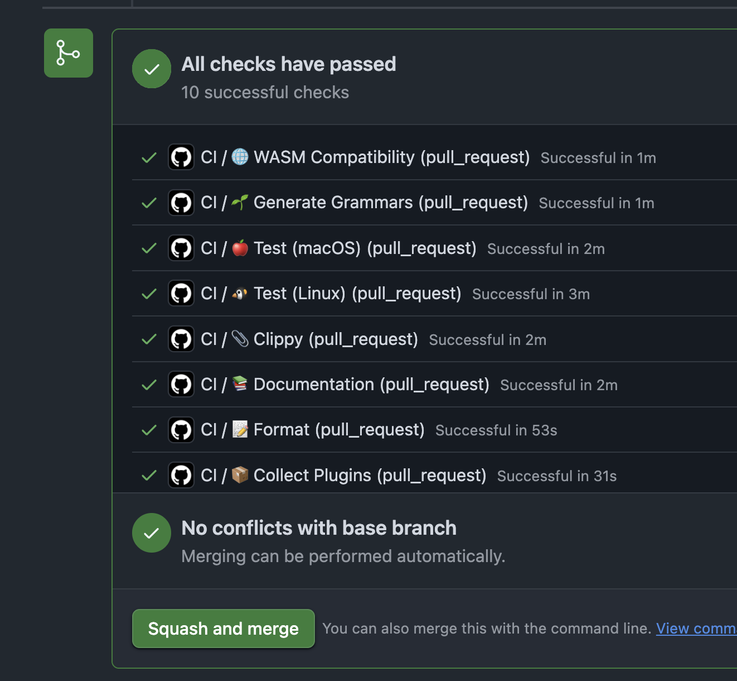Select the 'CI / Clippy (pull_request)' check title
The image size is (737, 681).
(x=311, y=339)
